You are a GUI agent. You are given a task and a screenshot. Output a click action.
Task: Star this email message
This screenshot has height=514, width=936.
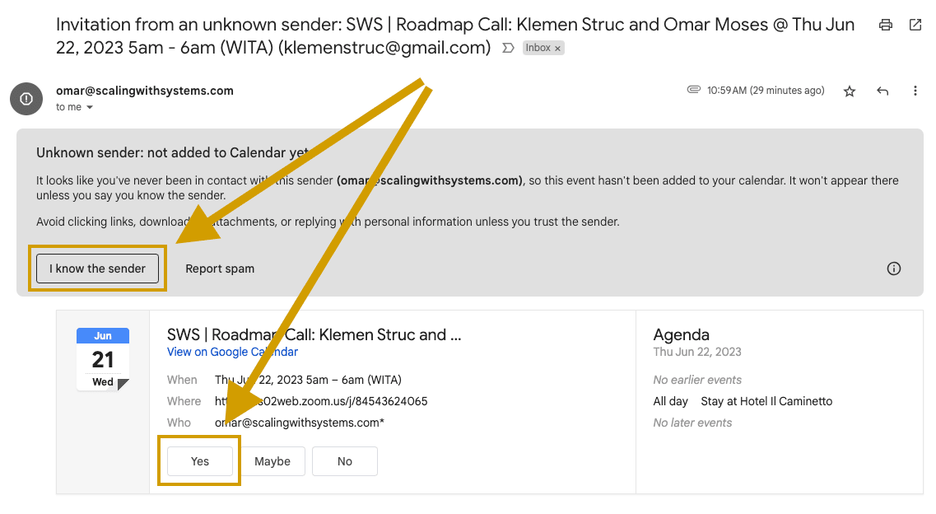pos(850,91)
